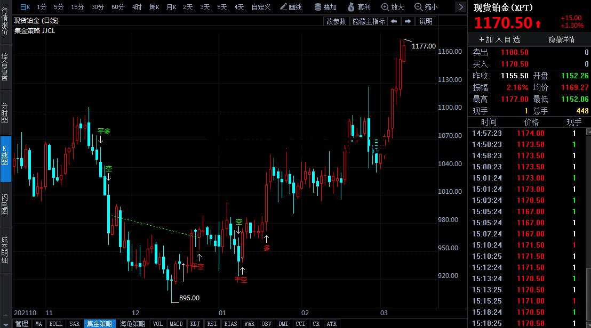Select the W&R indicator
The image size is (591, 328).
[x=250, y=324]
